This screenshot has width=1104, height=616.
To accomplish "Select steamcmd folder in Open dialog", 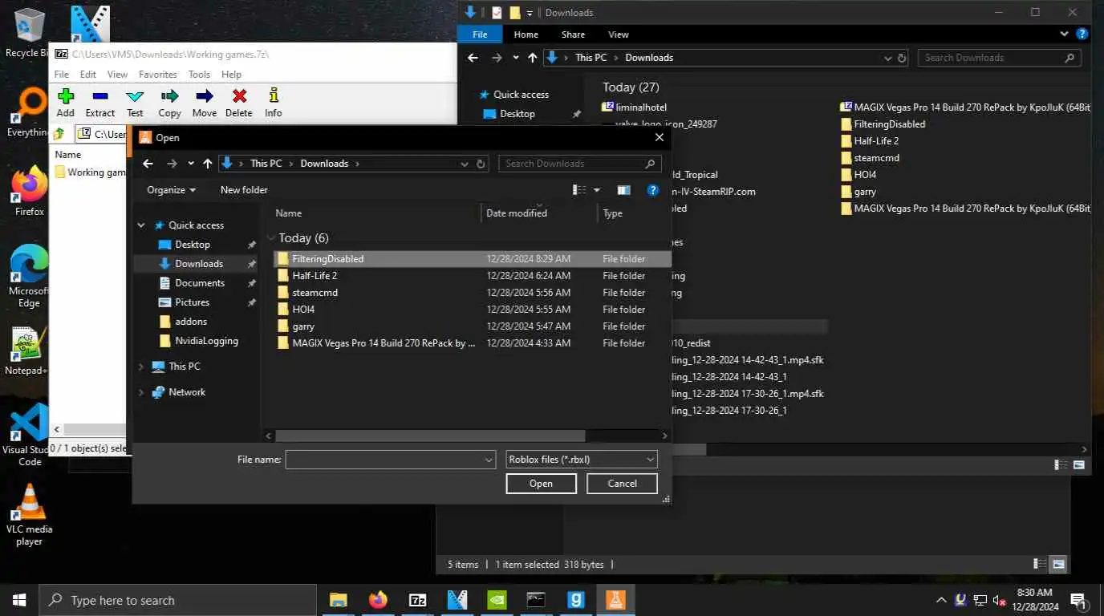I will coord(471,293).
